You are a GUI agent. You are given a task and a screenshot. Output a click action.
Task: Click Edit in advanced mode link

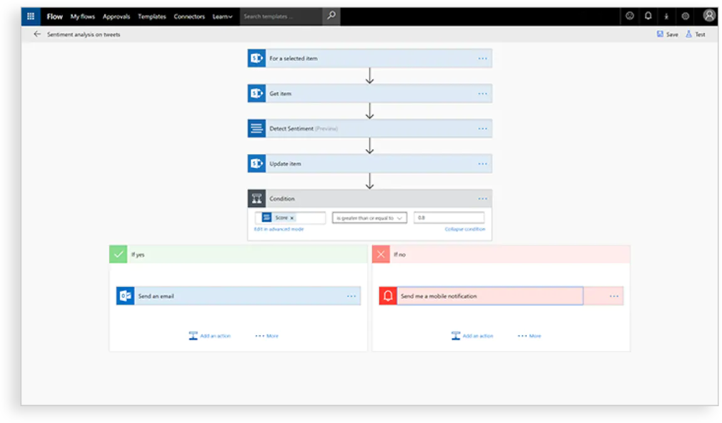tap(279, 229)
